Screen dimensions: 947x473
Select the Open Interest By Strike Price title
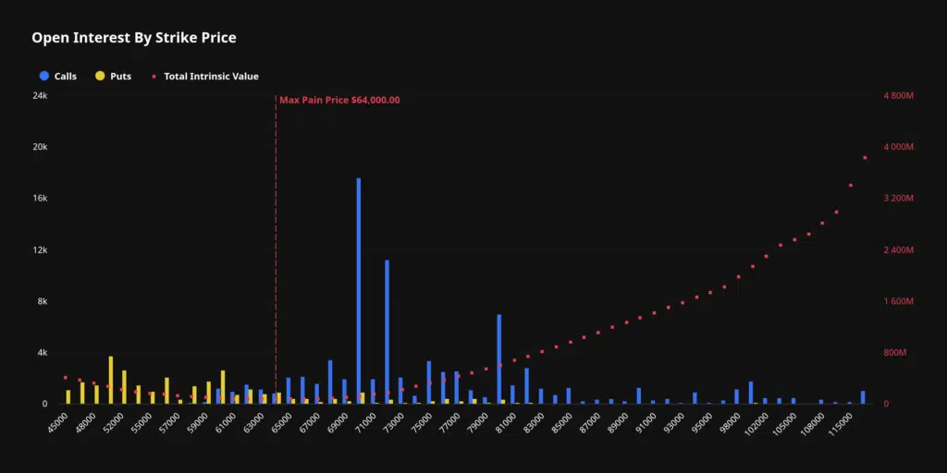point(133,37)
